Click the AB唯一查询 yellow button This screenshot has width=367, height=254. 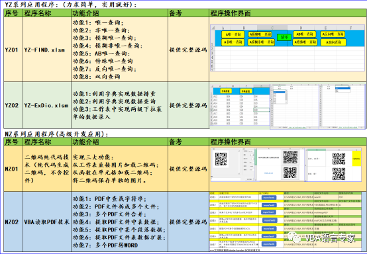[305, 34]
